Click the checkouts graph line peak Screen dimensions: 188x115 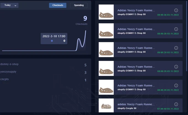click(x=86, y=31)
